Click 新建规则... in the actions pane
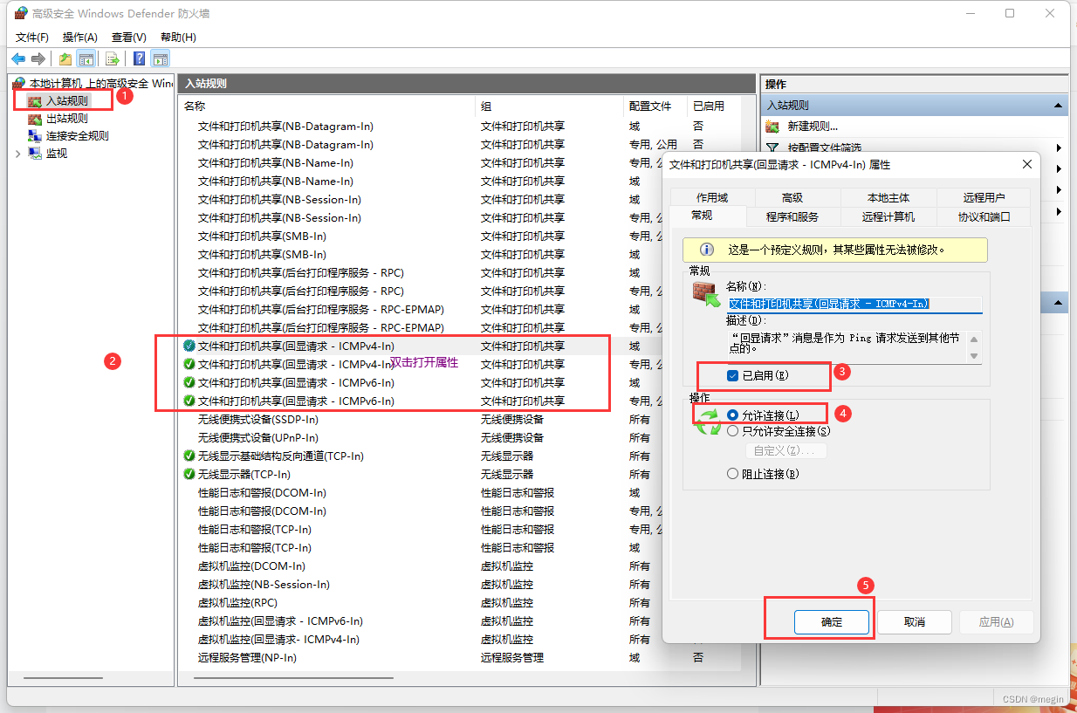 coord(813,127)
